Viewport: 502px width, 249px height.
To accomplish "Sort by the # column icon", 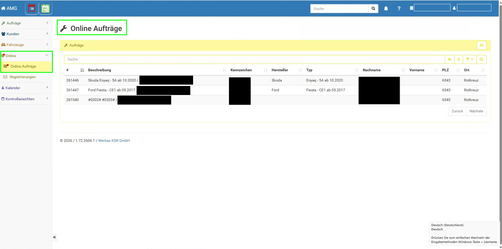I will pyautogui.click(x=82, y=70).
